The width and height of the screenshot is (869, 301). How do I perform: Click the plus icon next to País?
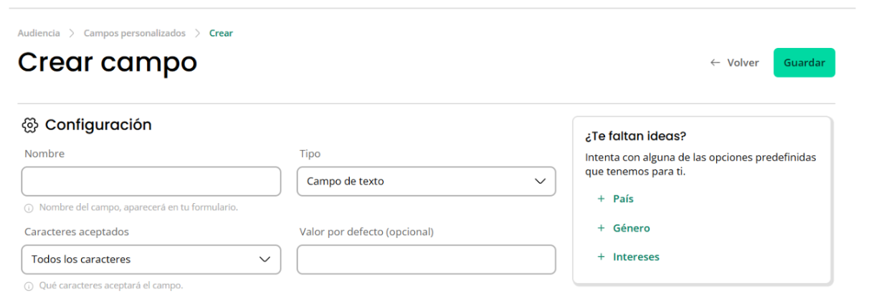(x=601, y=199)
